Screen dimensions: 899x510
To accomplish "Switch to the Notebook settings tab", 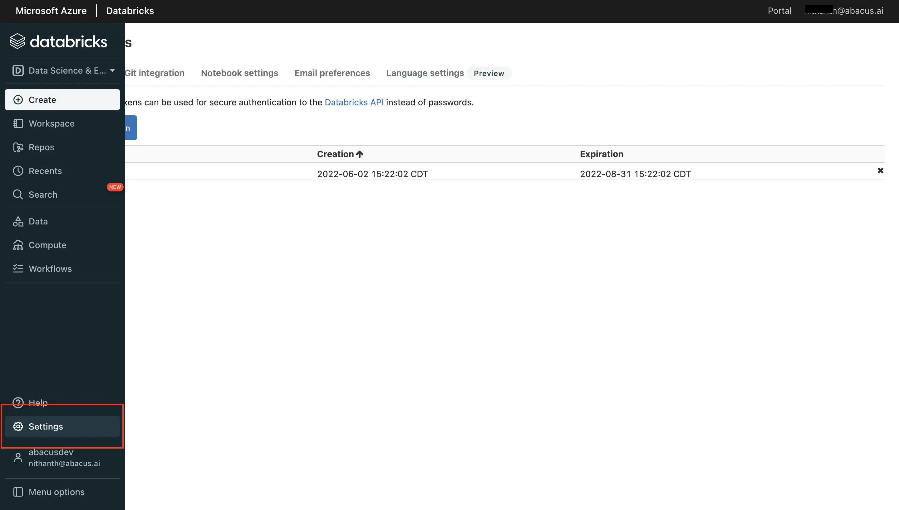I will click(x=239, y=73).
